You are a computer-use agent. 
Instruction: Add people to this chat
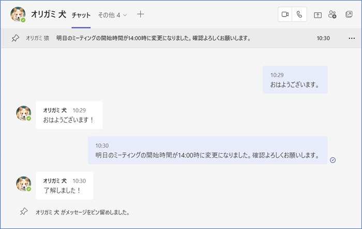pyautogui.click(x=333, y=15)
